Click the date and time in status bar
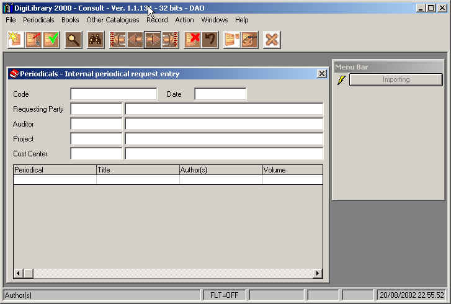This screenshot has height=304, width=451. (x=412, y=295)
